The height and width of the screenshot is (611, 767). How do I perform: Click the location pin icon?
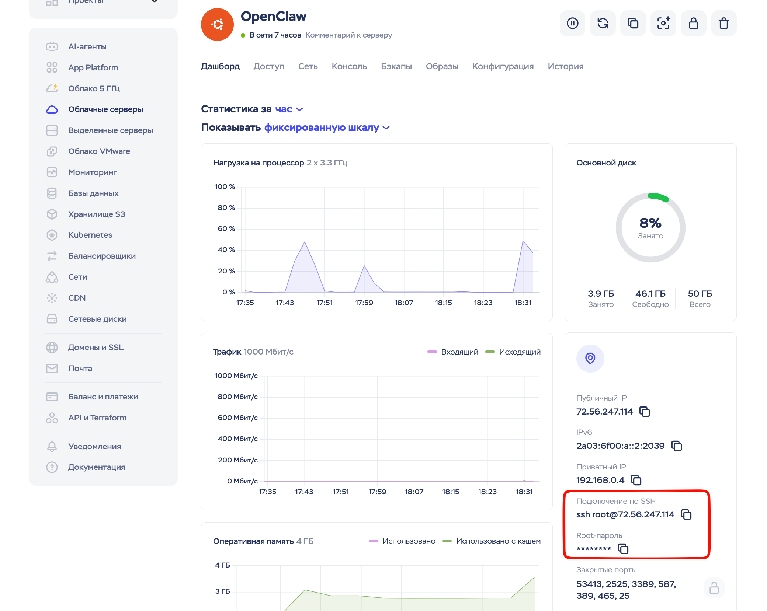click(590, 359)
